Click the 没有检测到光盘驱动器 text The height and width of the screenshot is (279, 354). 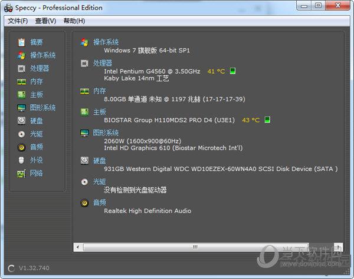click(x=135, y=190)
